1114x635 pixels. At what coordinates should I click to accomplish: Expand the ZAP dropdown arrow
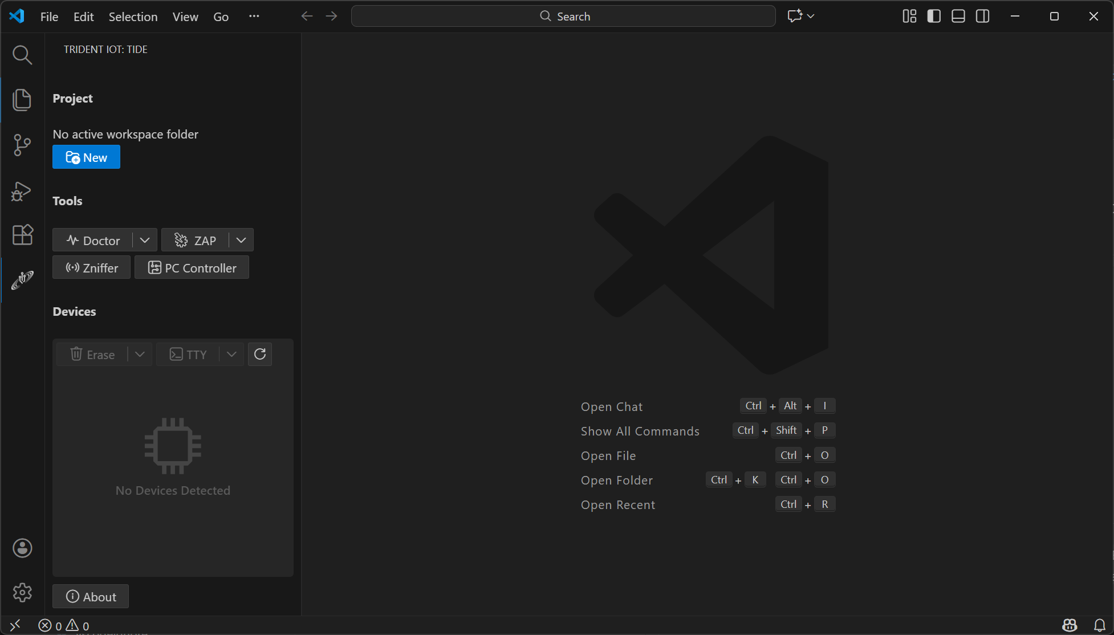pos(241,240)
